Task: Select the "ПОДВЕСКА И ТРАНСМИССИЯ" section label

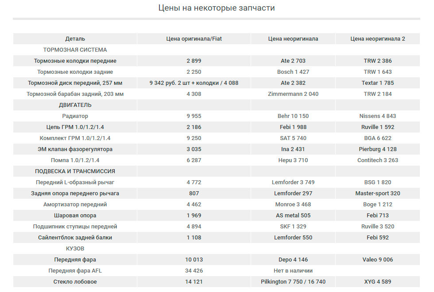Action: coord(75,171)
